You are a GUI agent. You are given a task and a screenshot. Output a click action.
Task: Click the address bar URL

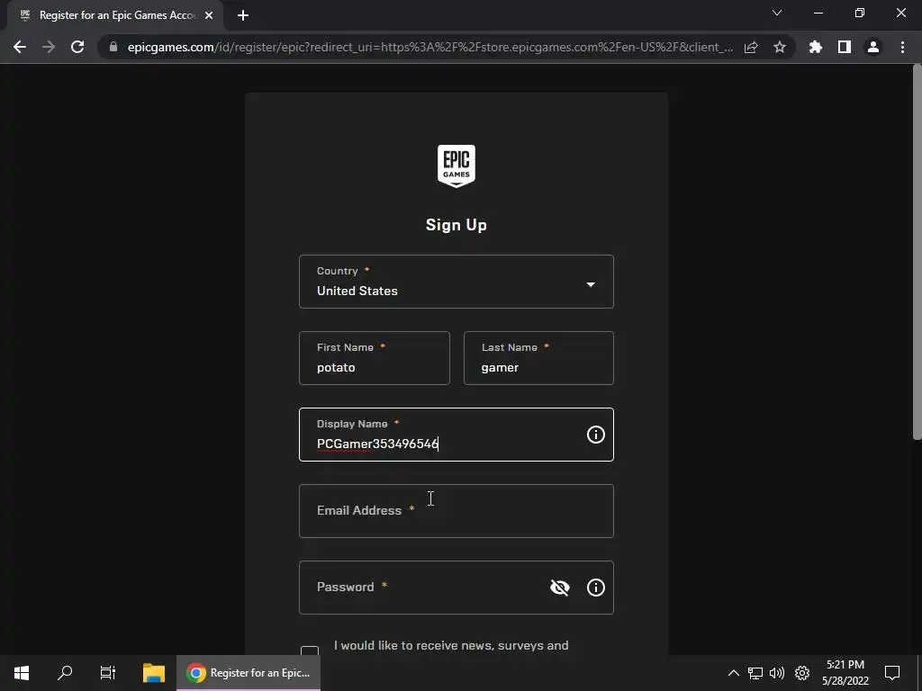(x=429, y=47)
